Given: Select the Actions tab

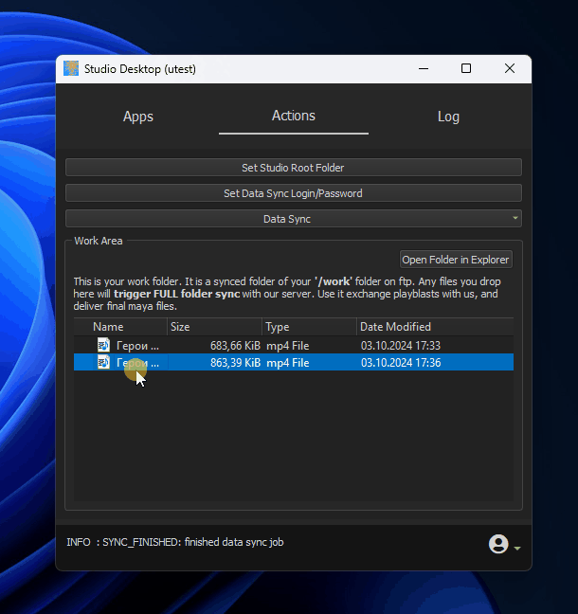Looking at the screenshot, I should click(x=294, y=116).
